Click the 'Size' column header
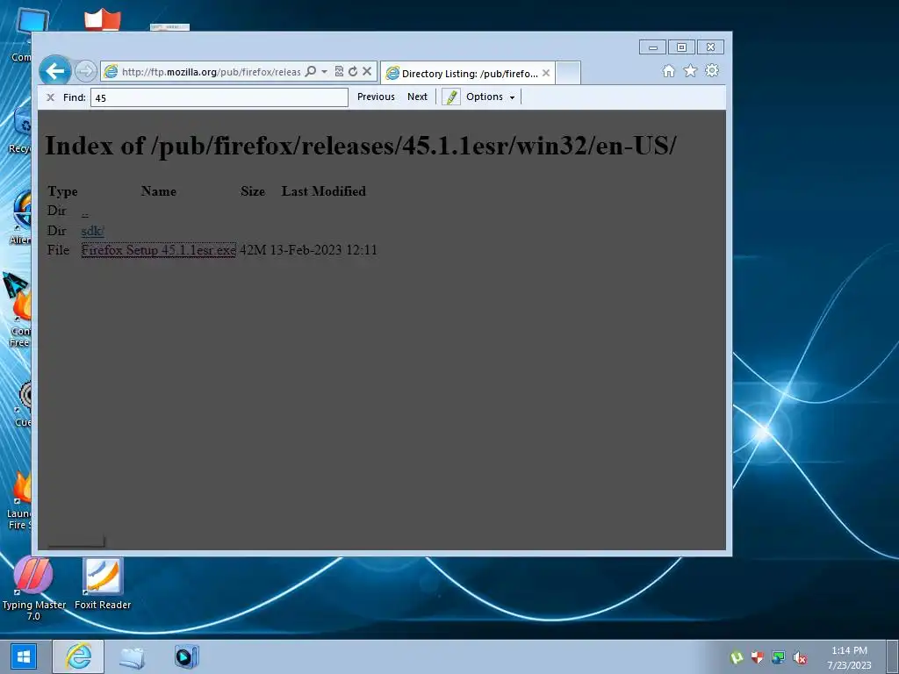The height and width of the screenshot is (674, 899). point(253,191)
